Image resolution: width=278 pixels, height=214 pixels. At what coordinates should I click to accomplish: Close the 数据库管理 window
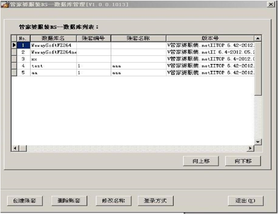click(271, 4)
